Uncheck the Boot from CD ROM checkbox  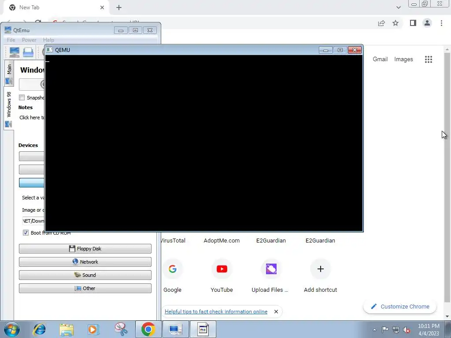26,232
